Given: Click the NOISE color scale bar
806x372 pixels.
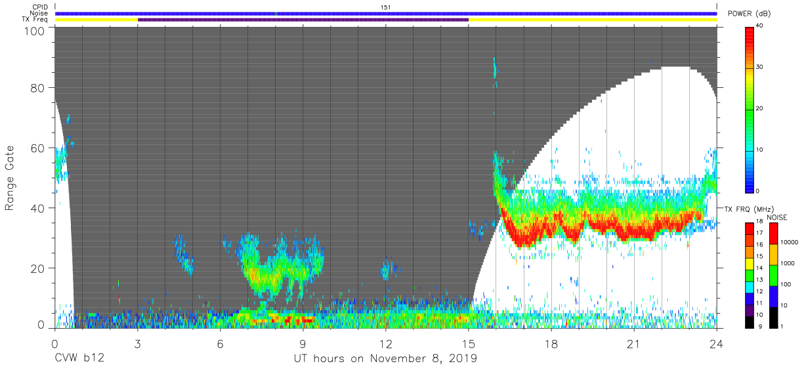Looking at the screenshot, I should (x=773, y=274).
